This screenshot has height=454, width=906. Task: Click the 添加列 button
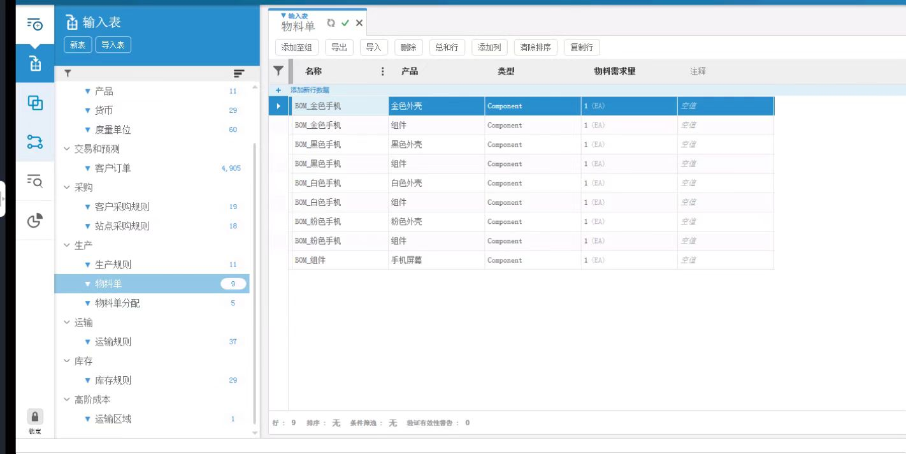pyautogui.click(x=489, y=47)
